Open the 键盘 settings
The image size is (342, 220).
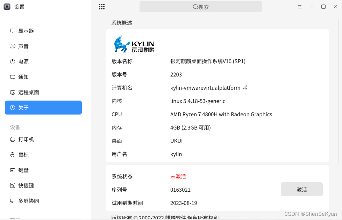43,170
